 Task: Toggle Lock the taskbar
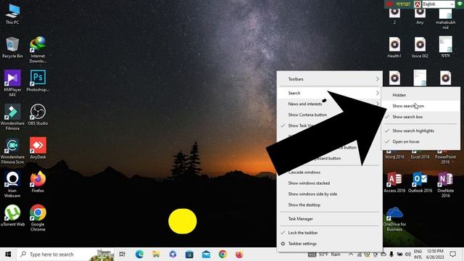pos(330,233)
